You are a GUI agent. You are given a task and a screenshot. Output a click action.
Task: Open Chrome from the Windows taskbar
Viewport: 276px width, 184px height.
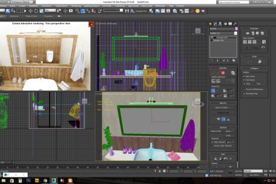click(45, 180)
